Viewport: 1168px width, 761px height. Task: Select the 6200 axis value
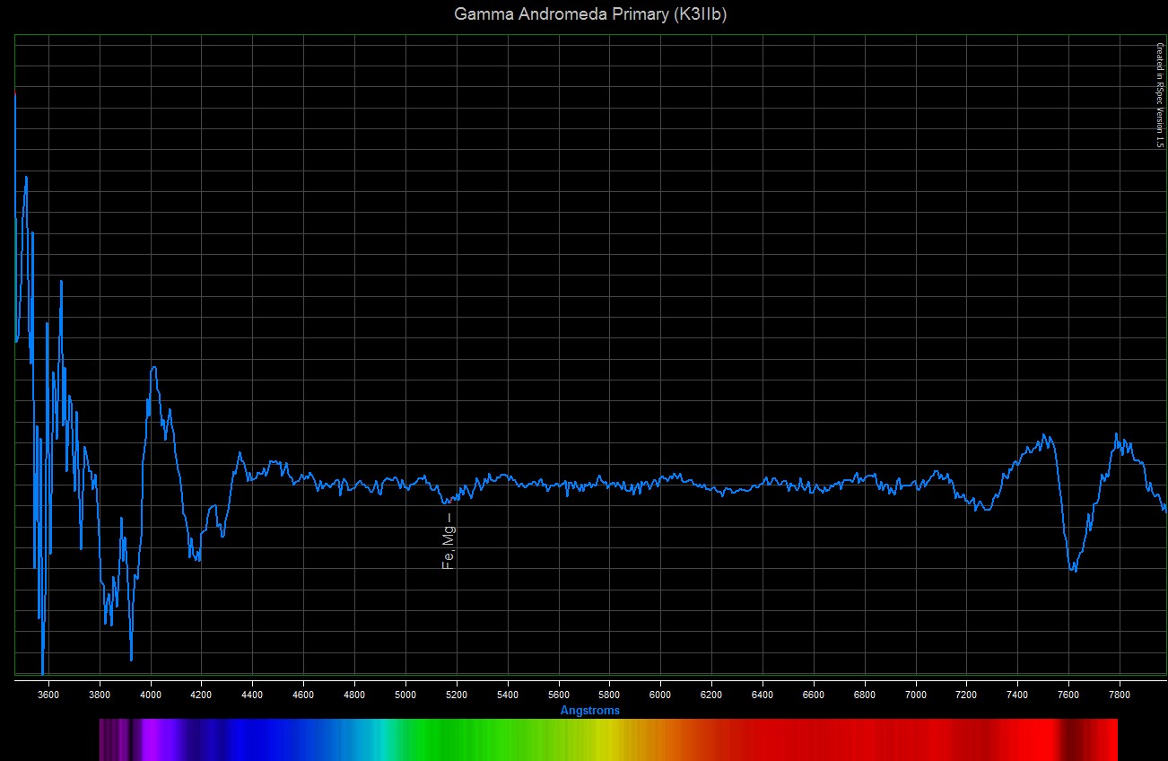712,694
